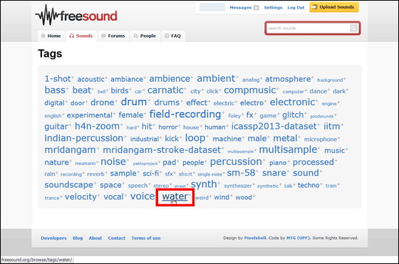Select the techno tag
This screenshot has width=399, height=264.
coord(308,185)
